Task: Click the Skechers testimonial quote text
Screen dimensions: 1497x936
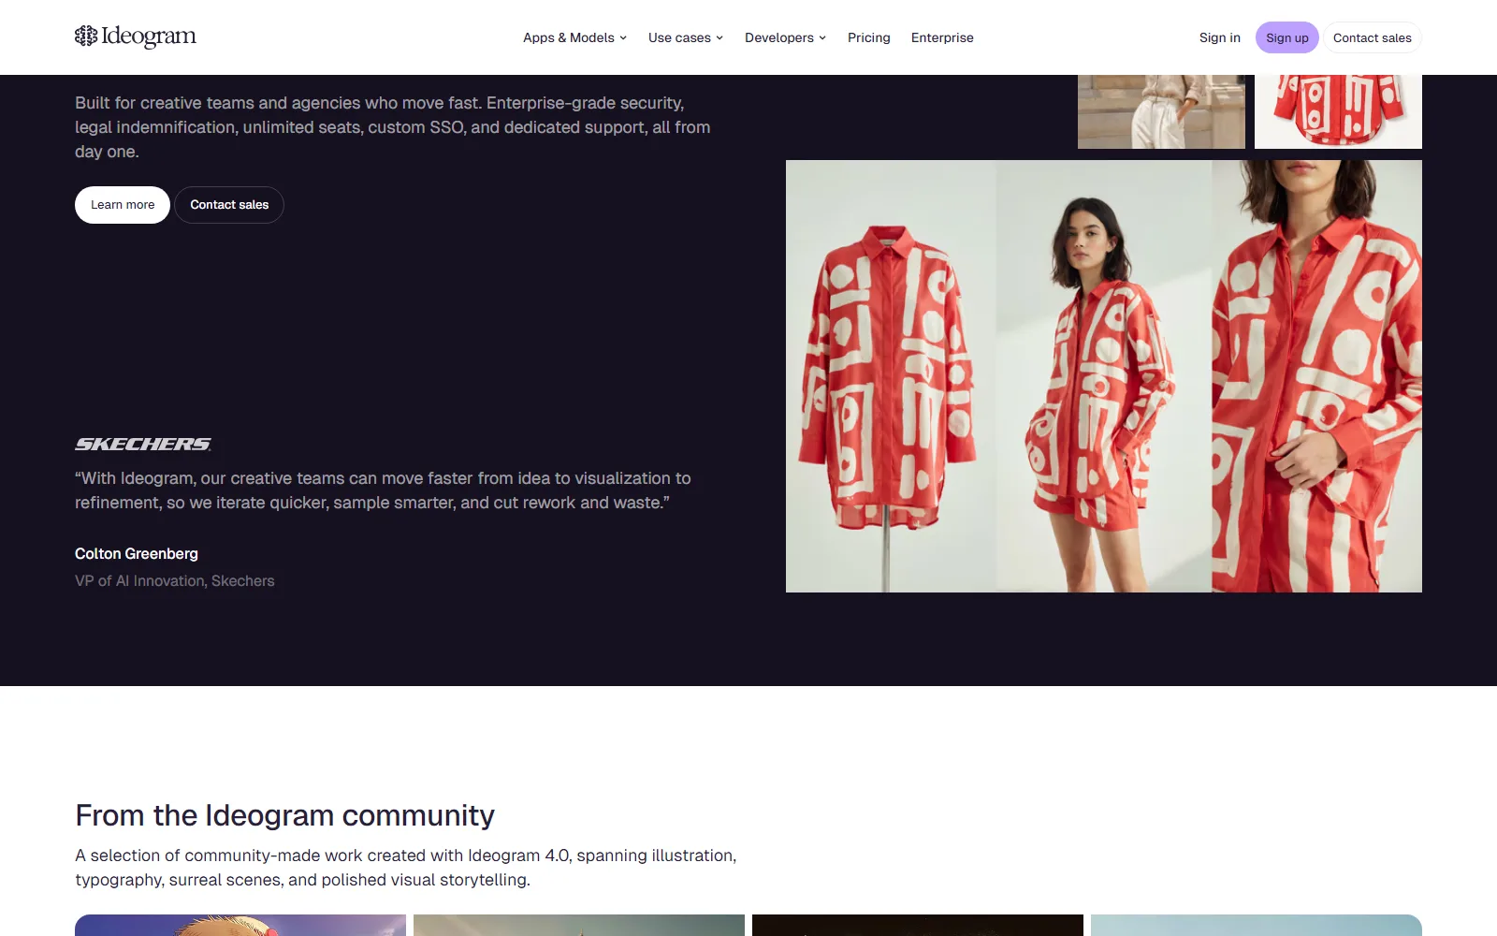Action: (383, 490)
